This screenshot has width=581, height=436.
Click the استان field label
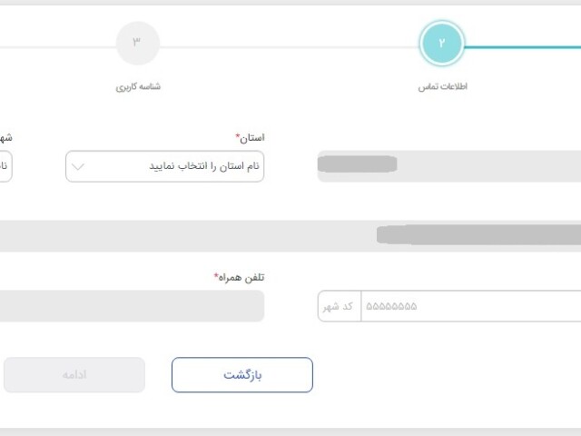click(x=250, y=137)
